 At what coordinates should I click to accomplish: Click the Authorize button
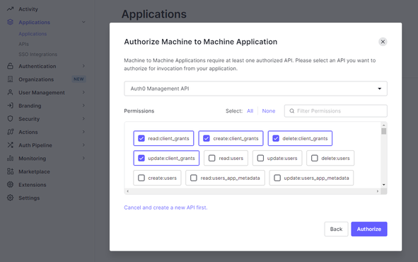pos(369,229)
